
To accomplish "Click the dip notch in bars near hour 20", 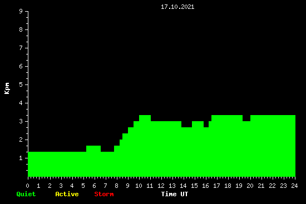I will coord(246,118).
